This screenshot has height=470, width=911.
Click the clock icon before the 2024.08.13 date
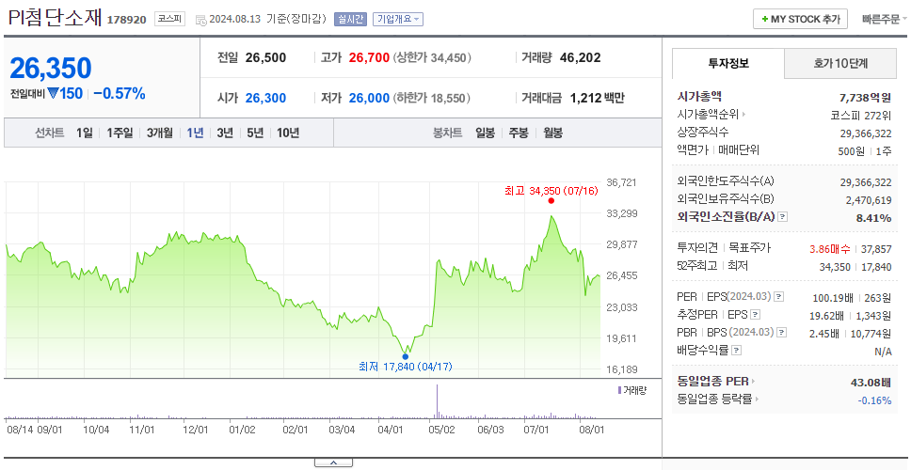coord(201,20)
